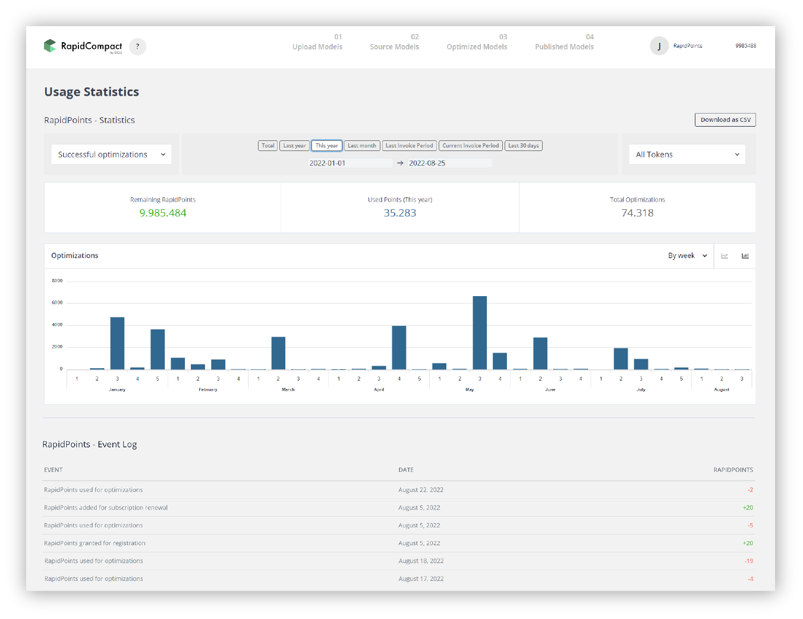The height and width of the screenshot is (619, 803).
Task: Select the Total time range
Action: tap(268, 146)
